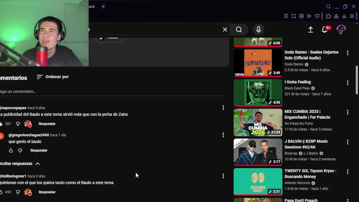Add page to bookmarks heart icon

317,16
